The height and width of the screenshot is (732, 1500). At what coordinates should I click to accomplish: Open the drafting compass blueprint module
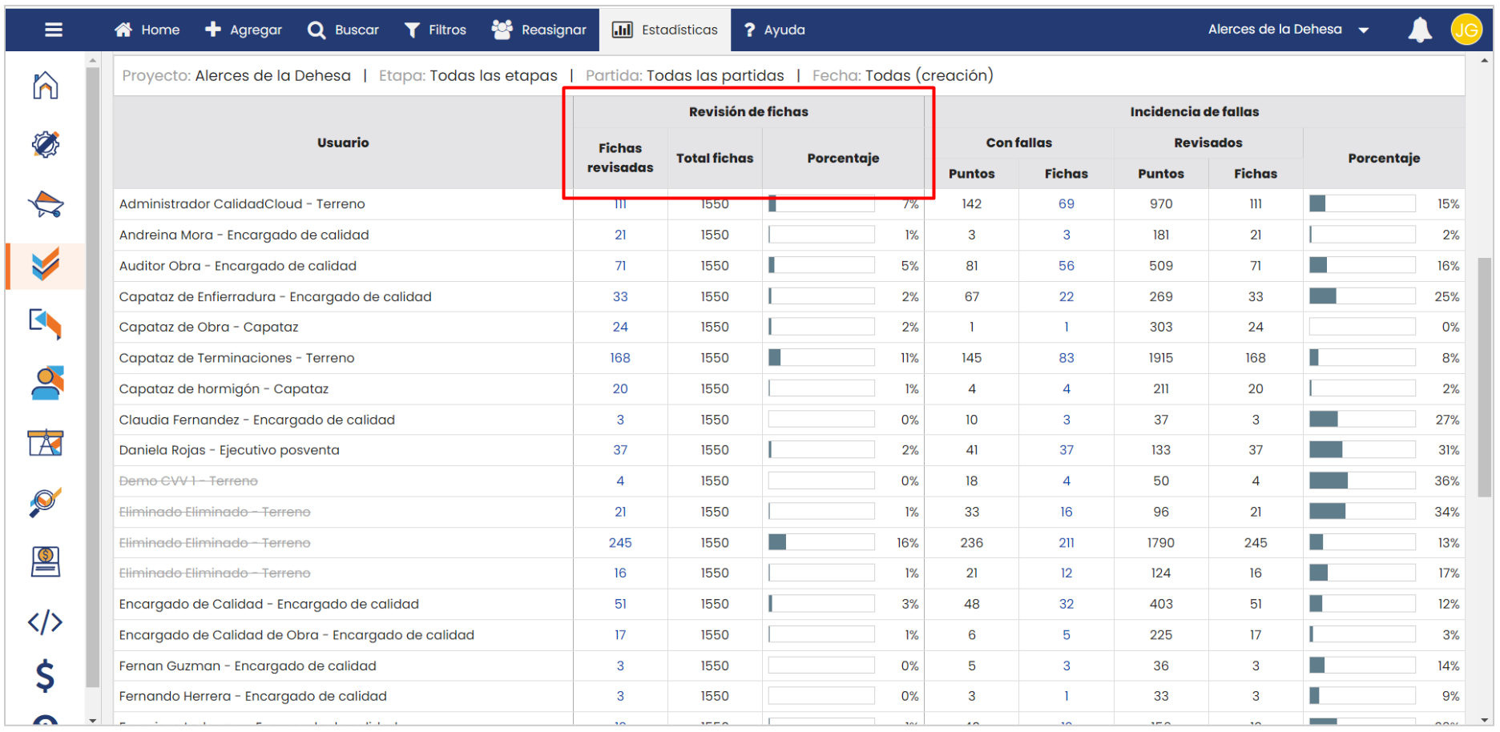click(46, 442)
